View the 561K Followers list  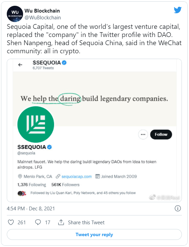65,185
